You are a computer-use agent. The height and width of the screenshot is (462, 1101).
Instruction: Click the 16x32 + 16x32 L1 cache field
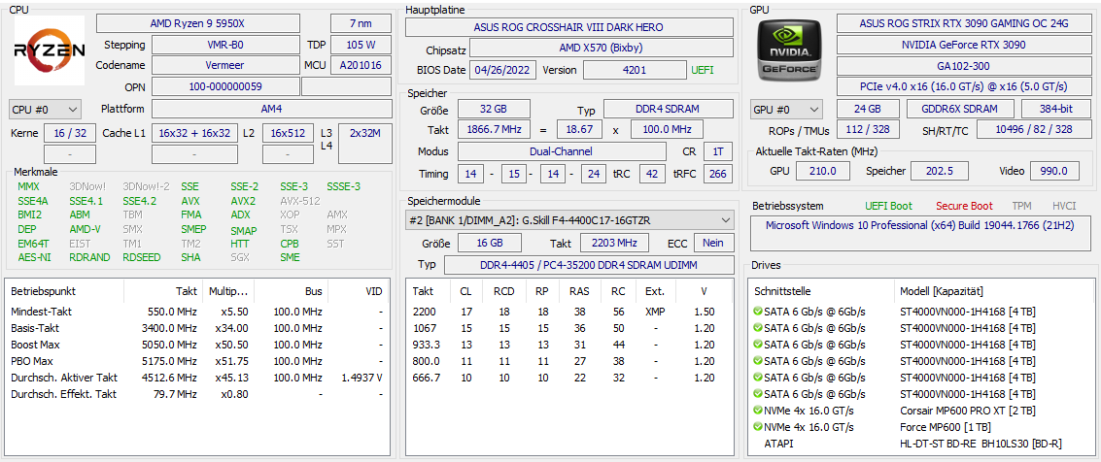[x=194, y=133]
